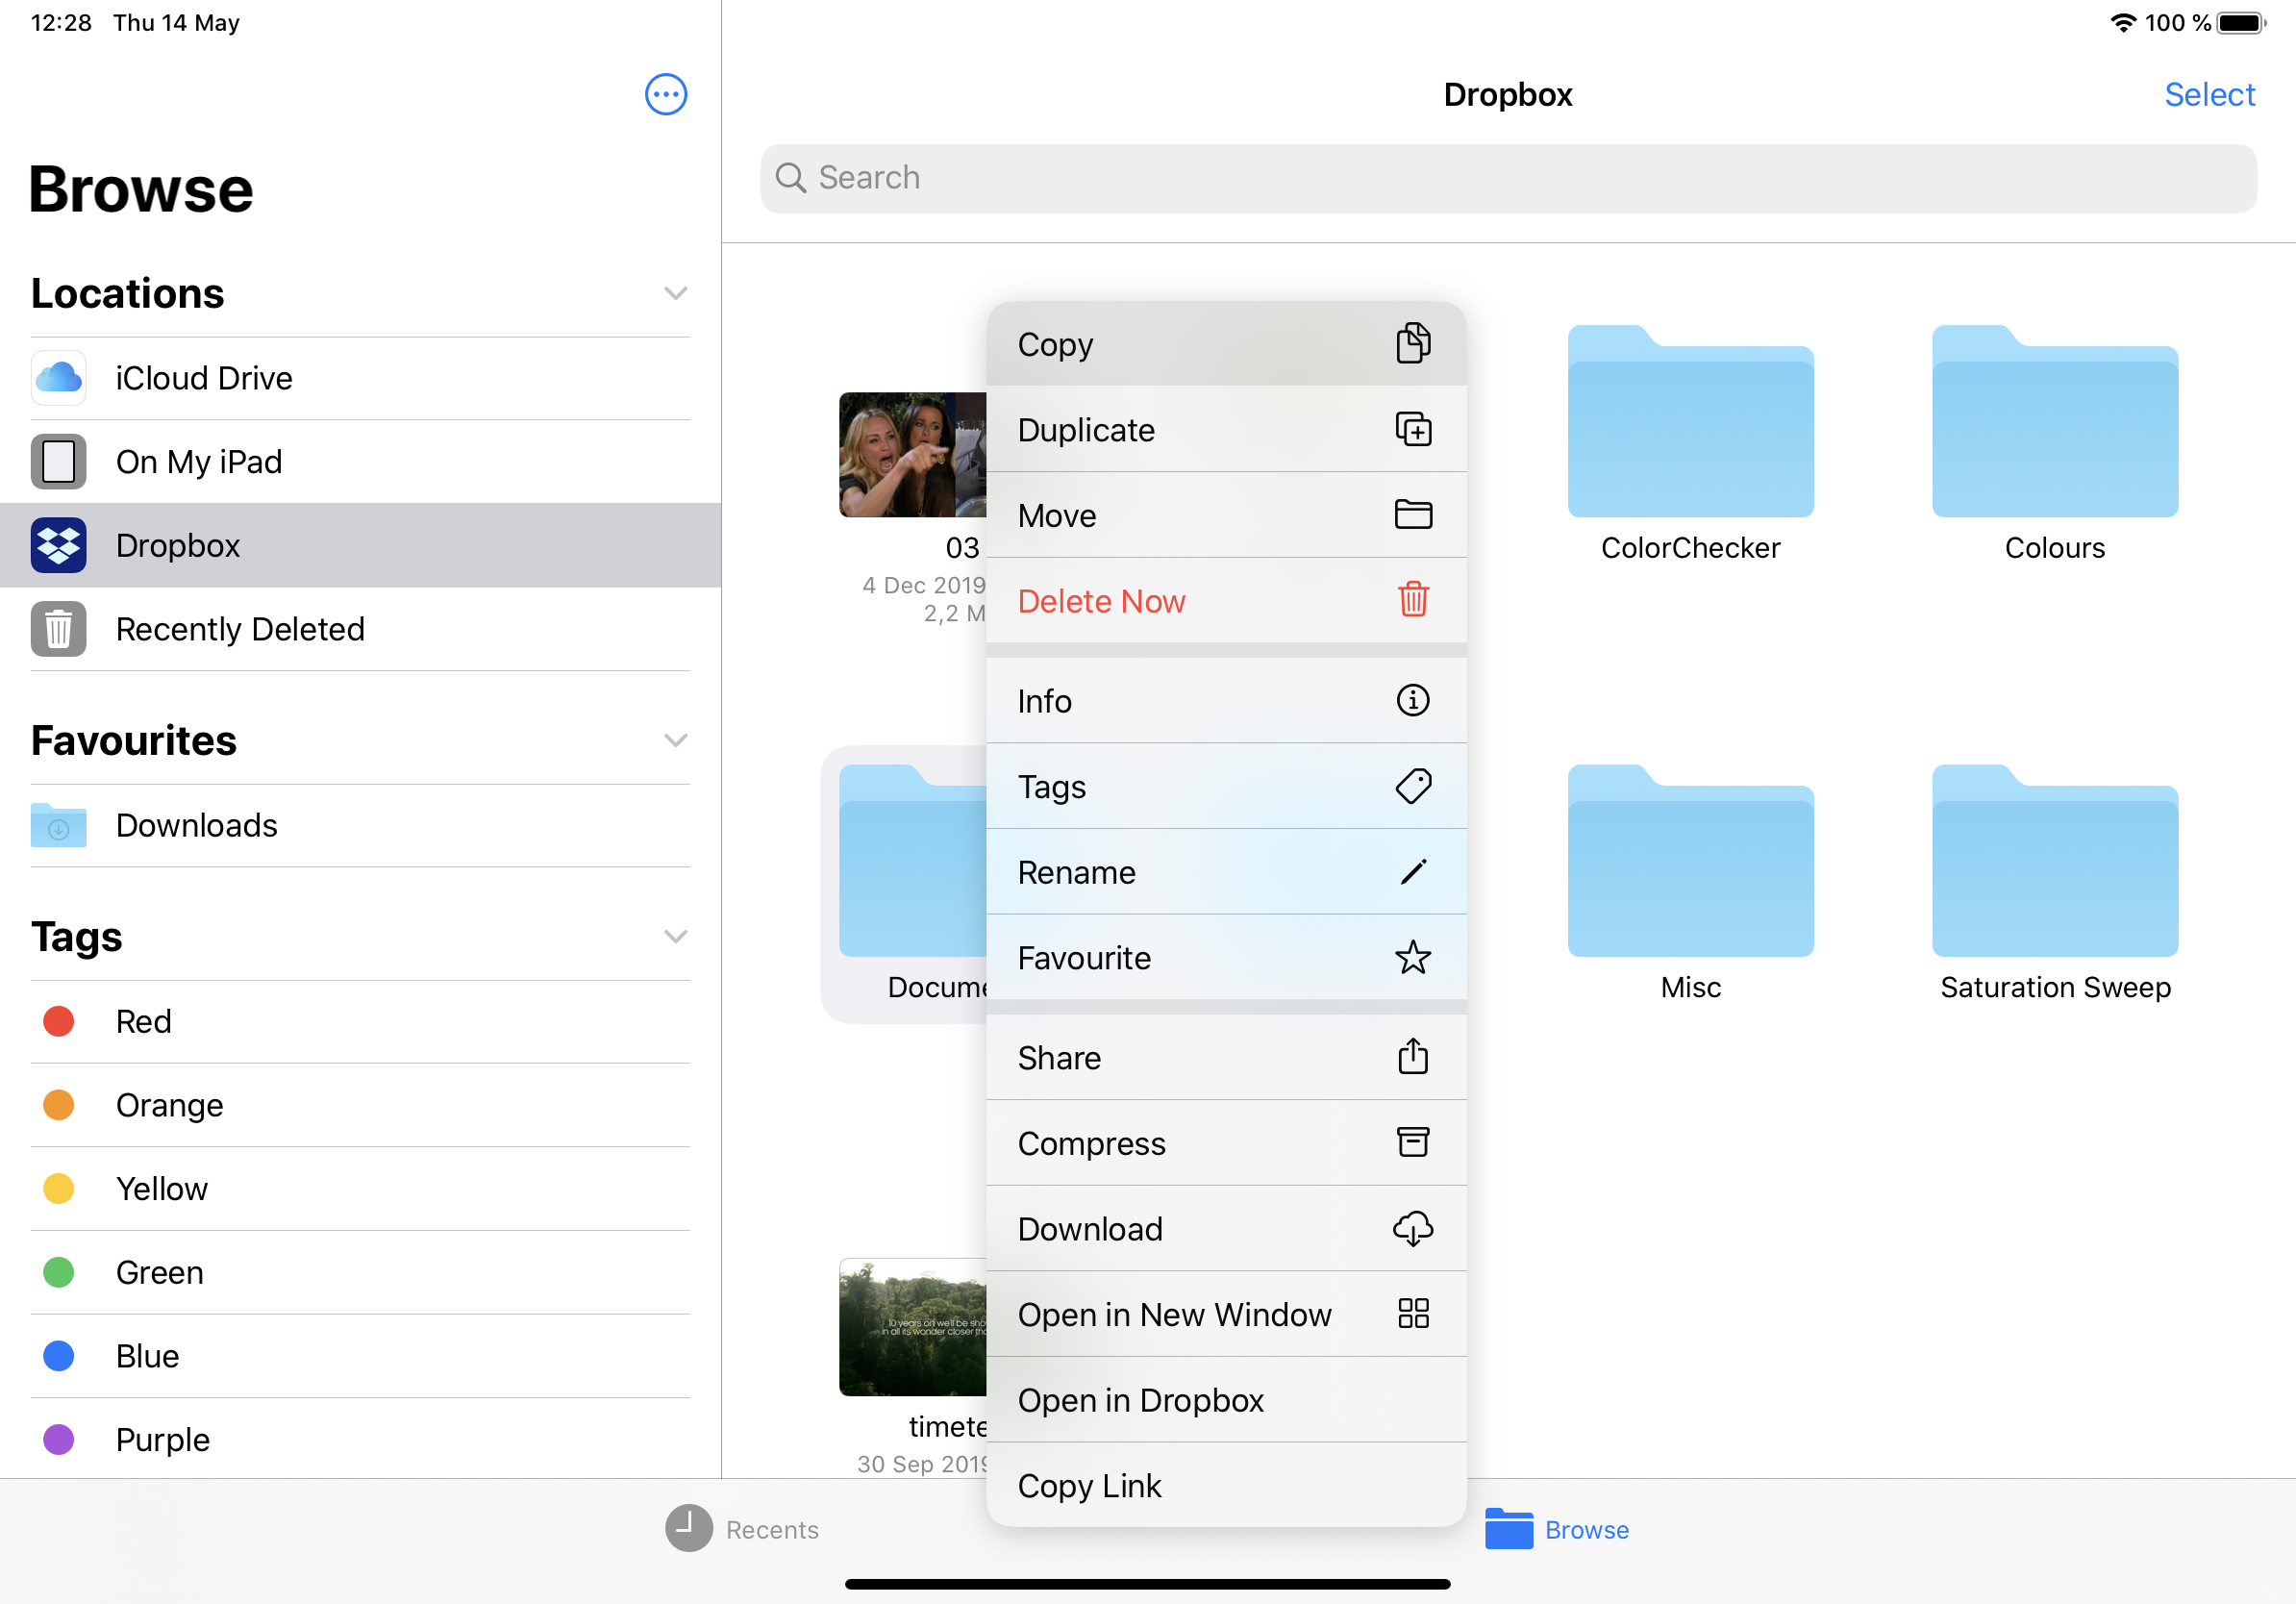Filter by the Blue tag swatch
Image resolution: width=2296 pixels, height=1604 pixels.
(59, 1355)
